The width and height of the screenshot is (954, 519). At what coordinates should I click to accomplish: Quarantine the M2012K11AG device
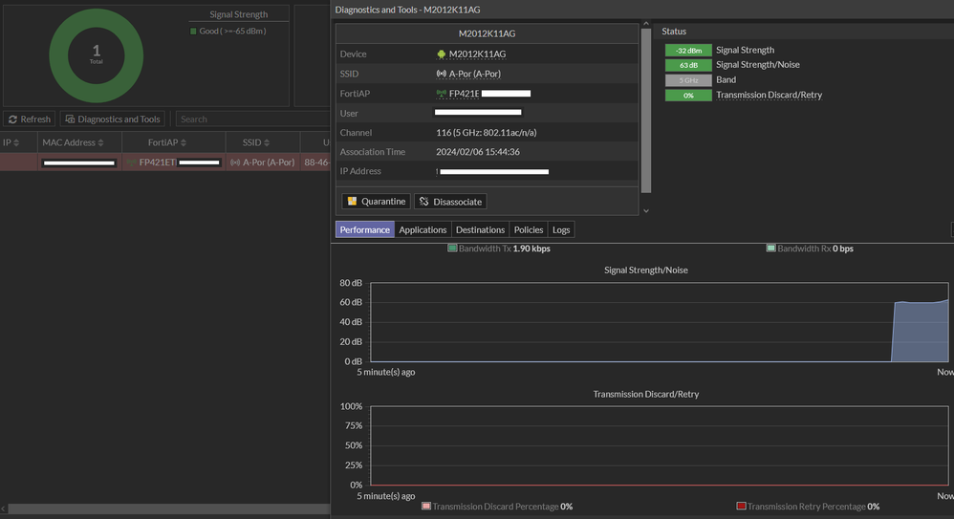pyautogui.click(x=377, y=202)
